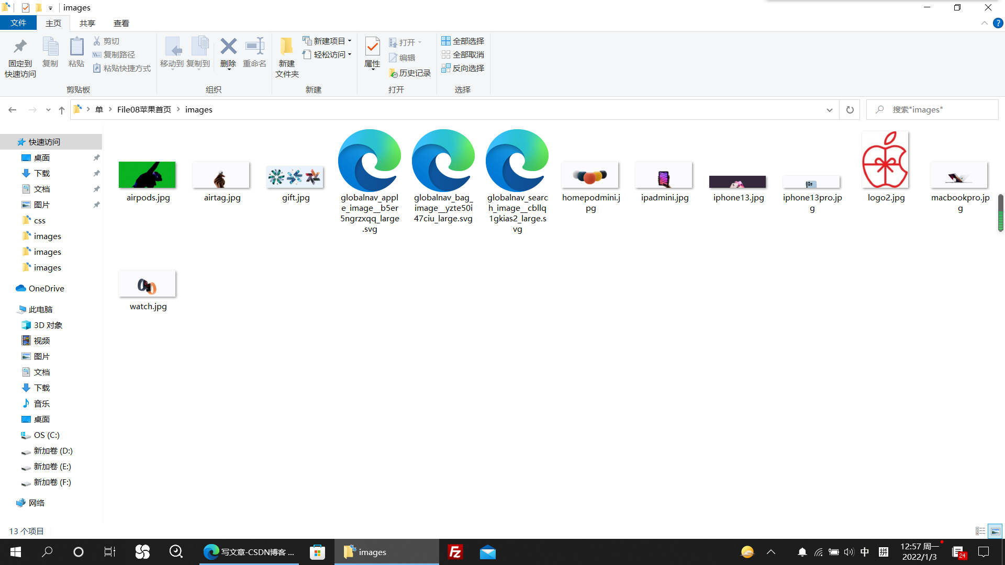Screen dimensions: 1005x565
Task: Click the History (历史记录) button
Action: tap(410, 73)
